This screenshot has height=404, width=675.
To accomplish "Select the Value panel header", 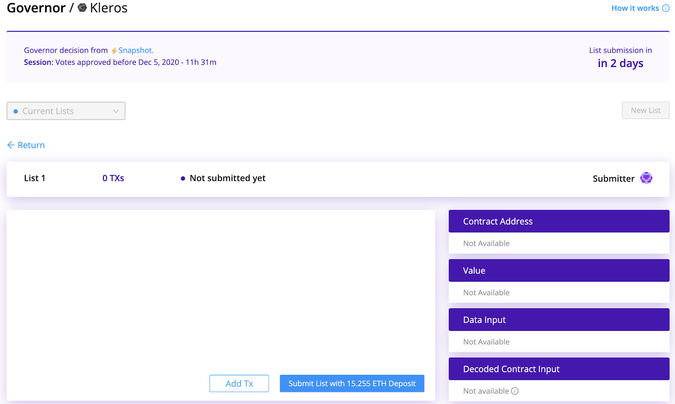I will (x=559, y=271).
